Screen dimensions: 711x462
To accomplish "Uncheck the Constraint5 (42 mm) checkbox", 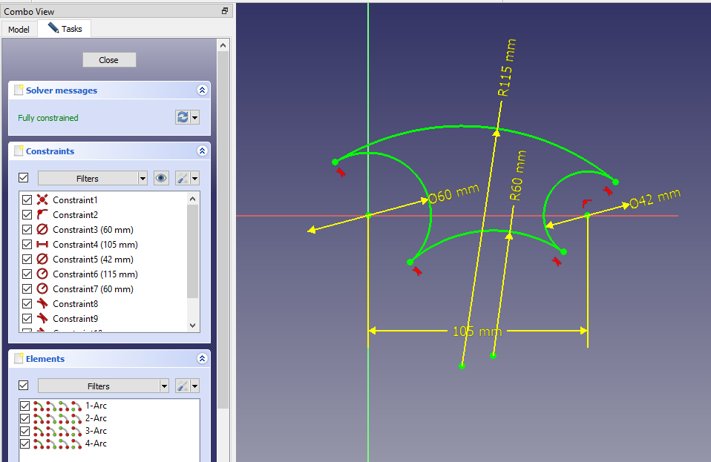I will [27, 260].
